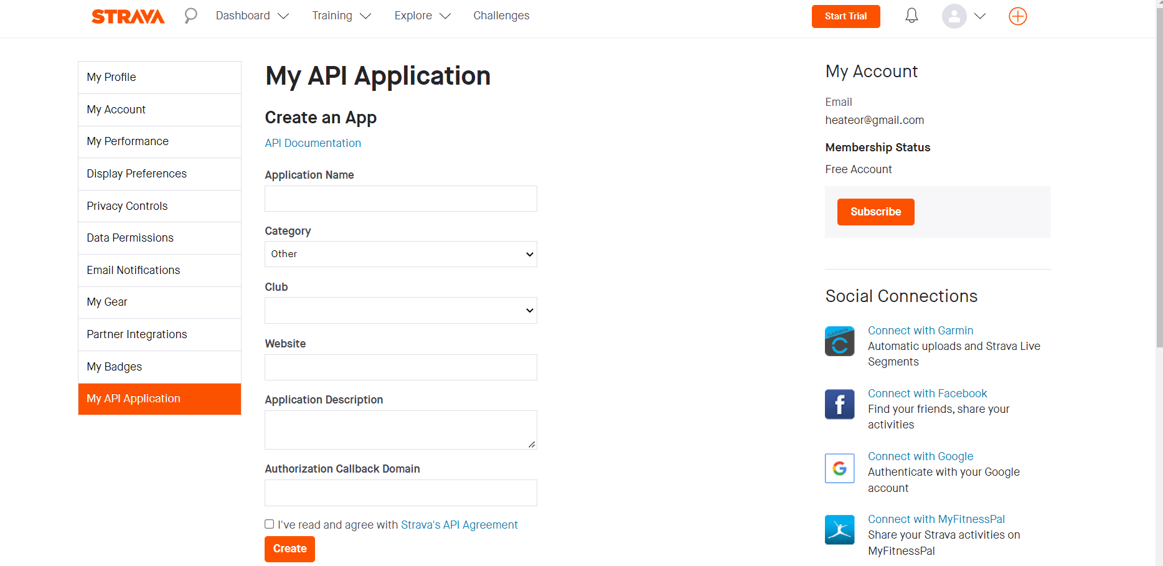Open the Club dropdown
Image resolution: width=1163 pixels, height=566 pixels.
400,310
